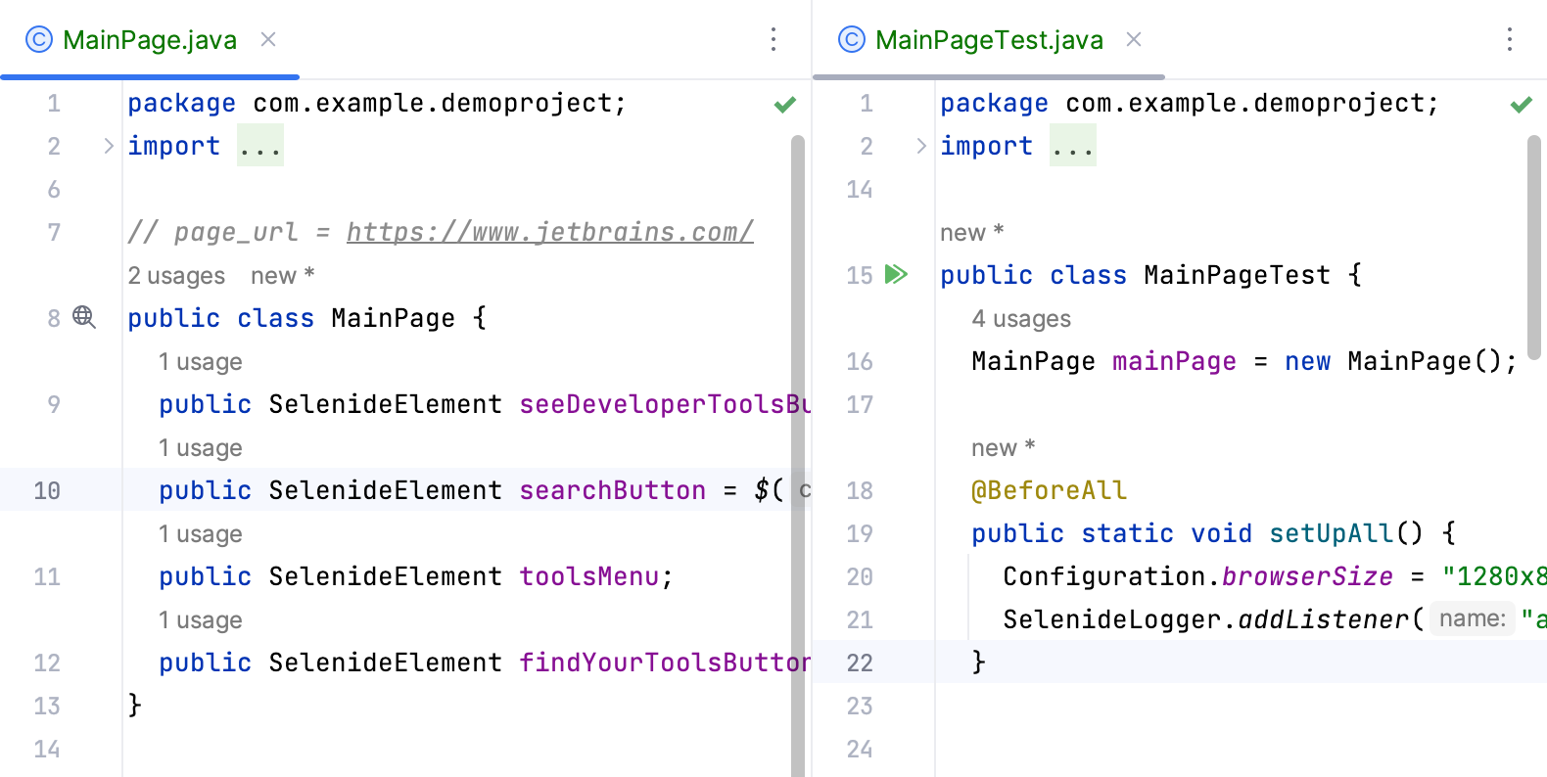Click the closing brace on line 22
The width and height of the screenshot is (1547, 777).
point(979,663)
